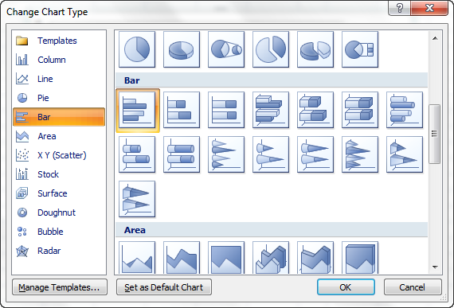Select the Exploded Pie chart icon

point(271,49)
